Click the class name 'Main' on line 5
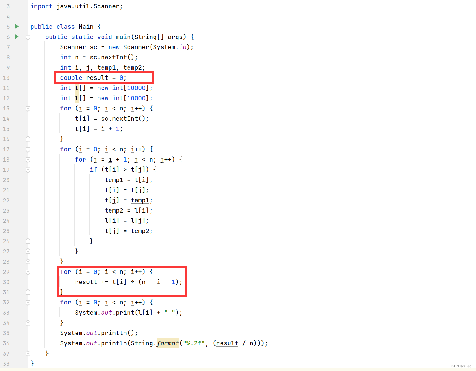The image size is (476, 371). coord(86,27)
